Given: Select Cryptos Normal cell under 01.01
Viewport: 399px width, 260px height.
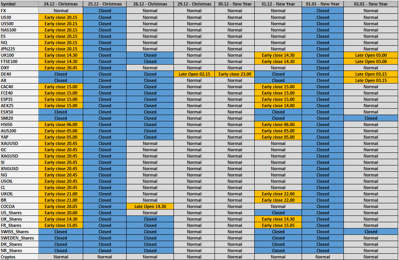Looking at the screenshot, I should pyautogui.click(x=323, y=257).
